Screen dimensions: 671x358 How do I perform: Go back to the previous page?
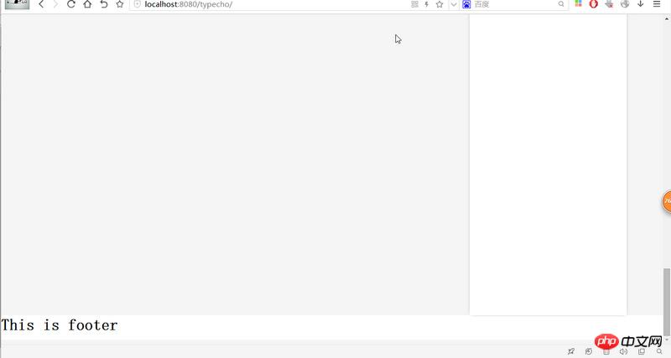(x=41, y=4)
